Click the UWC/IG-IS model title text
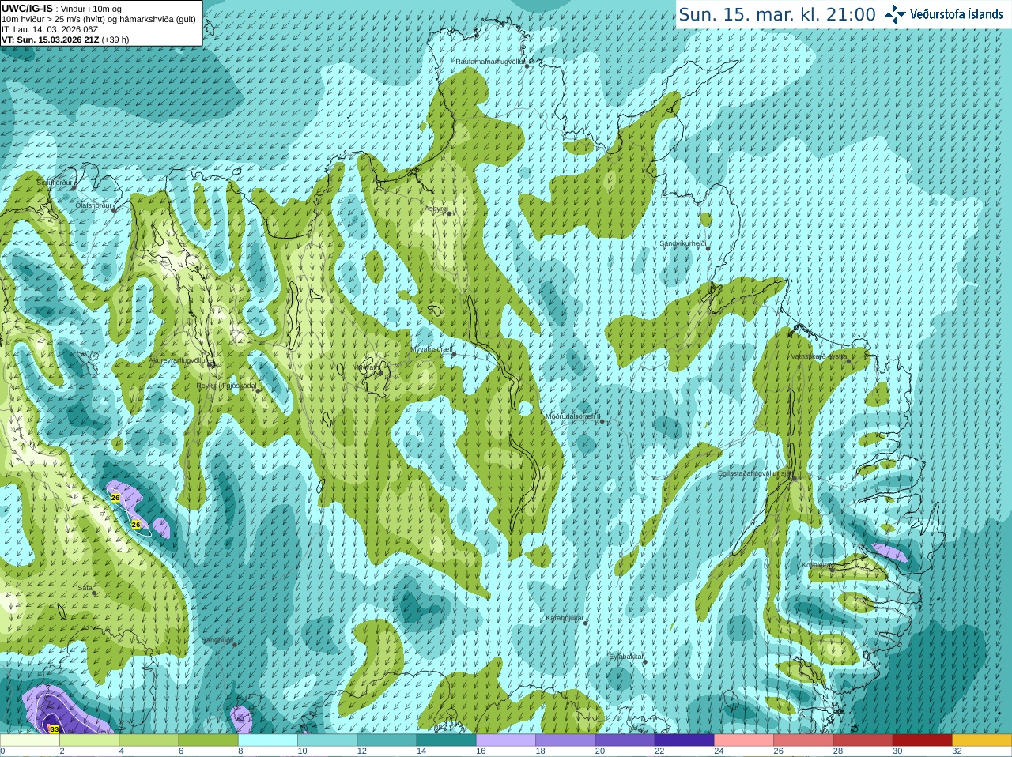1012x757 pixels. 27,9
